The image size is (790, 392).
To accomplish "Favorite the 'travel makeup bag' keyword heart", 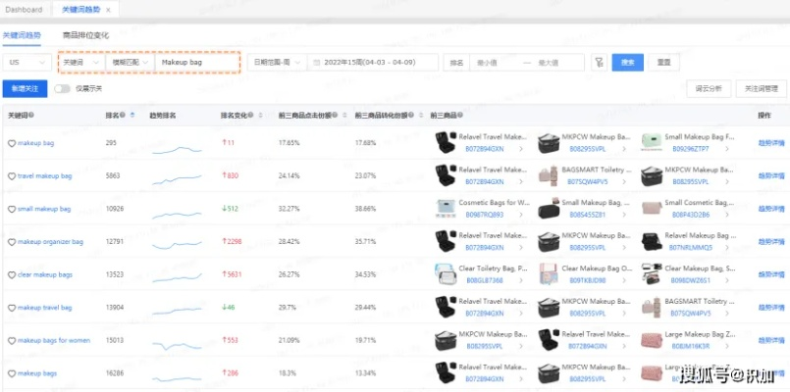I will (x=12, y=176).
